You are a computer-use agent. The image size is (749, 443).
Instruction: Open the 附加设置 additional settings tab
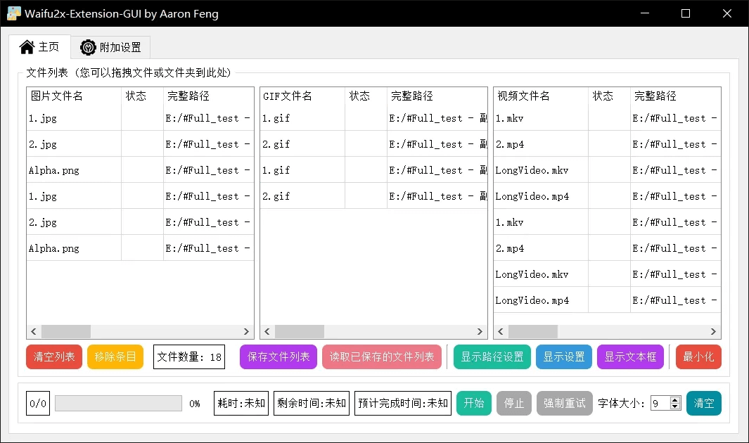click(110, 47)
